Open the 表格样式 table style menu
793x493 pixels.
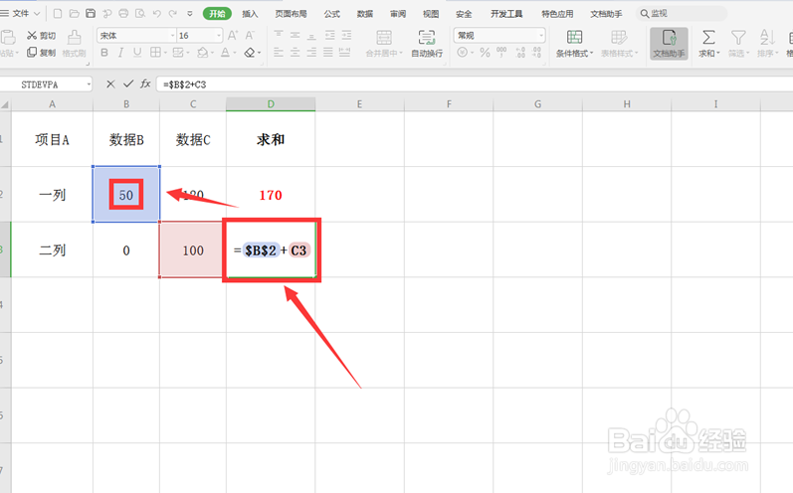[619, 44]
